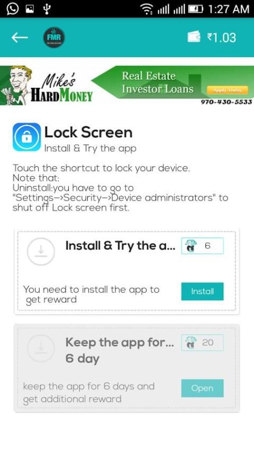Tap download icon beside Install & Try

(x=41, y=251)
